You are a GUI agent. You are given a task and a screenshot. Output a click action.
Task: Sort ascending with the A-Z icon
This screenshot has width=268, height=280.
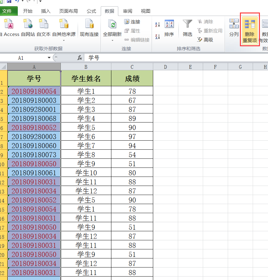click(158, 24)
